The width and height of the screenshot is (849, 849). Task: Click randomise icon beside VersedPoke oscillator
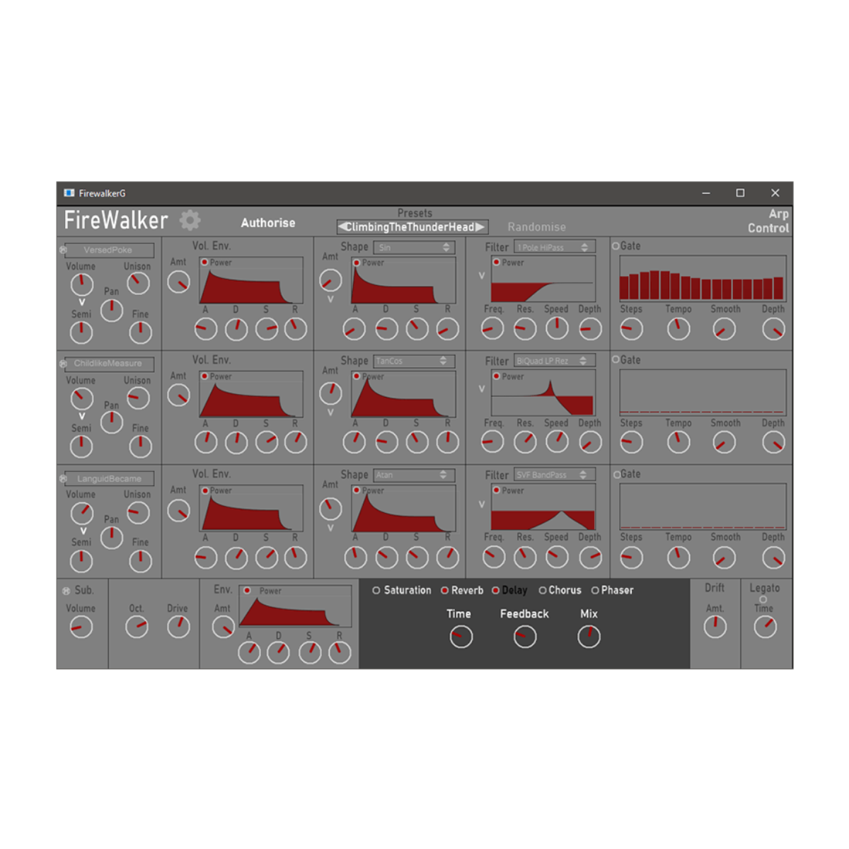click(63, 250)
